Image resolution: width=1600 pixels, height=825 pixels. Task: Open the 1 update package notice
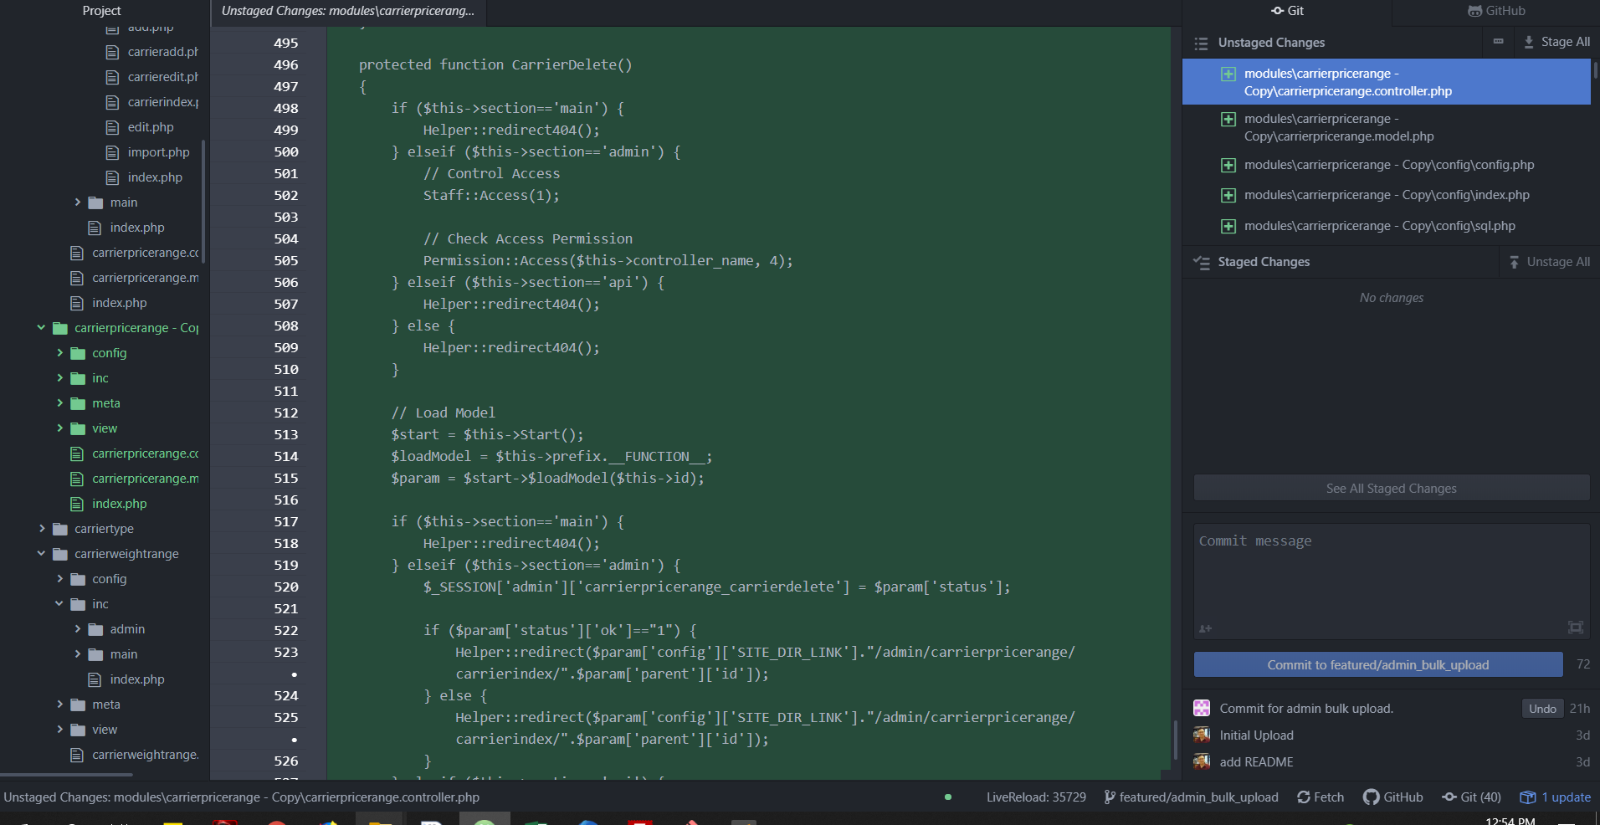1555,797
